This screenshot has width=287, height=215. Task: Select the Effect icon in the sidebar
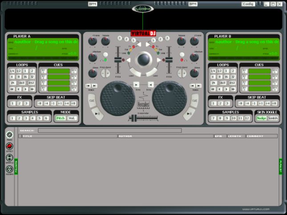click(9, 146)
